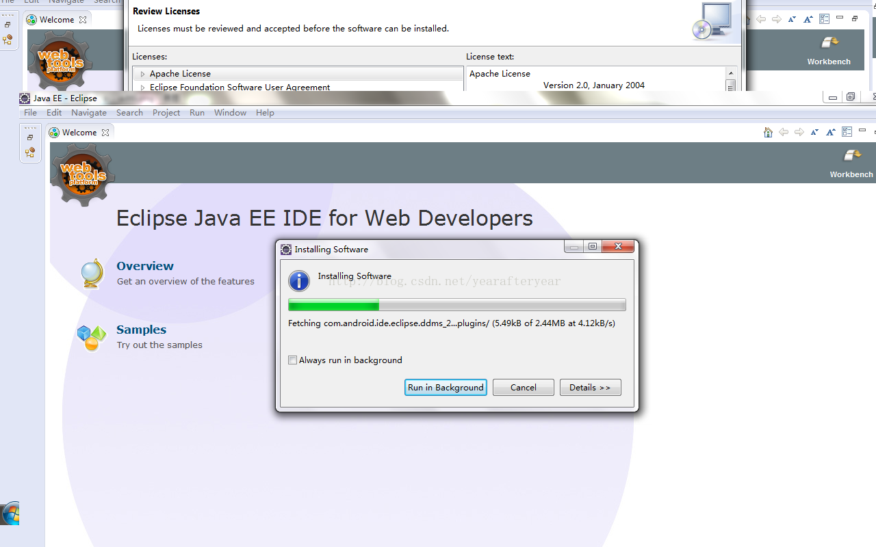Click forward arrow in front Eclipse Welcome toolbar
This screenshot has height=547, width=876.
(x=799, y=132)
